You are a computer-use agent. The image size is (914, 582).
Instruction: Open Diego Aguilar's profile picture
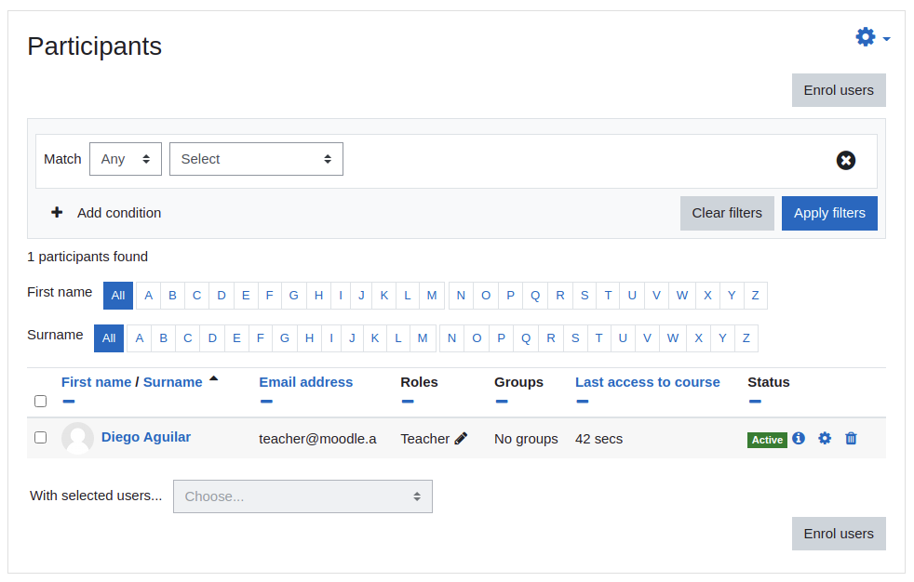point(77,438)
